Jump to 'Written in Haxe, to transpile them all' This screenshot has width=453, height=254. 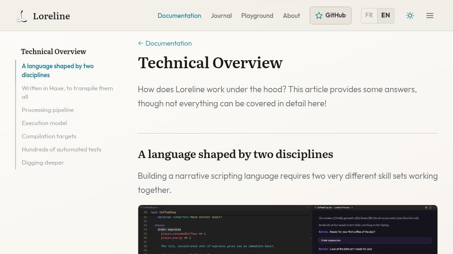pos(67,93)
